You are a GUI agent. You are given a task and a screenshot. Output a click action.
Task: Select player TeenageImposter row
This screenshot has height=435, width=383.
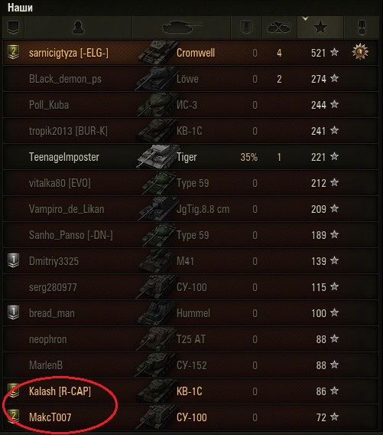[x=190, y=157]
